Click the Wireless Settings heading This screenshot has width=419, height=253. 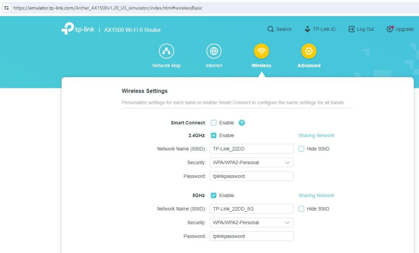[145, 91]
